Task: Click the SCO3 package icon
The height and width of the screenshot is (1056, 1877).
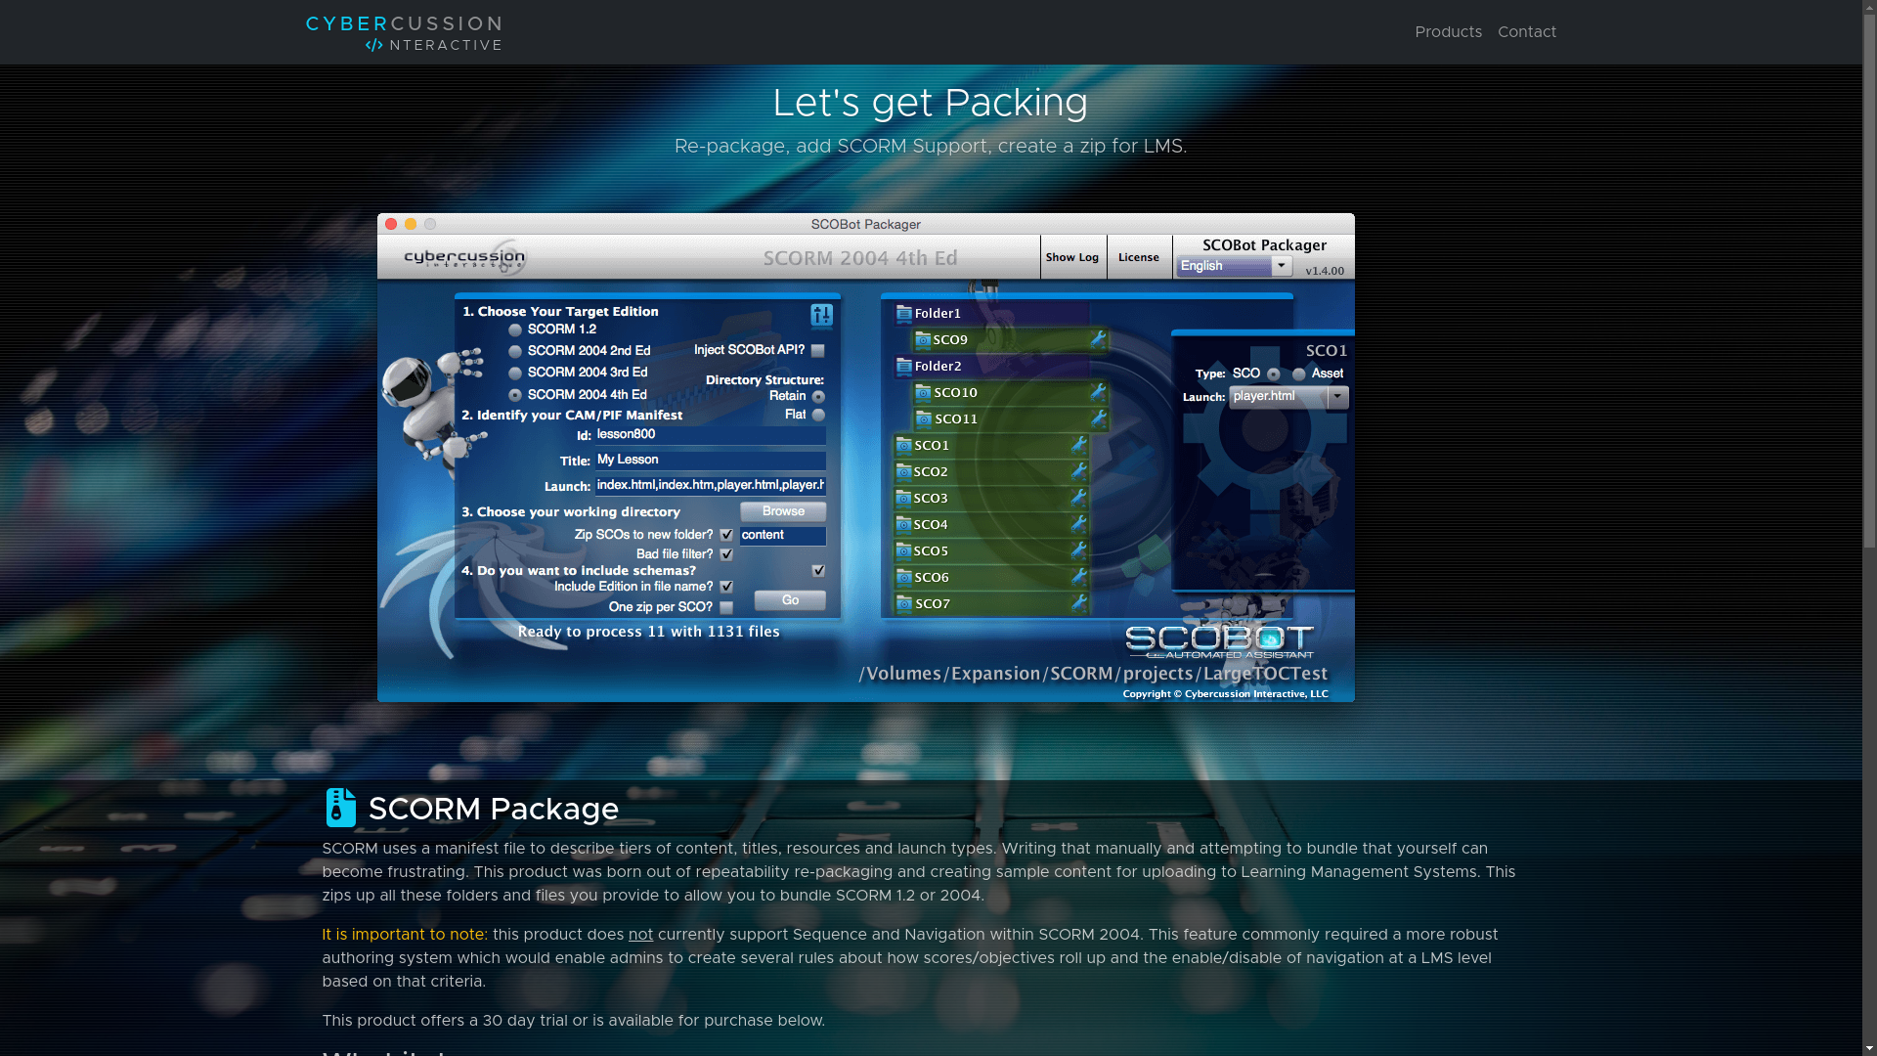Action: [x=904, y=499]
